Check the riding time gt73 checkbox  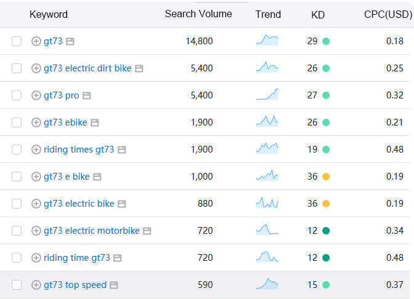pos(17,258)
